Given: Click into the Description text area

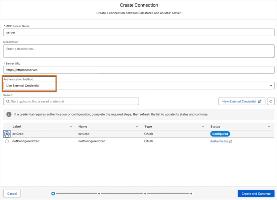Looking at the screenshot, I should click(139, 51).
